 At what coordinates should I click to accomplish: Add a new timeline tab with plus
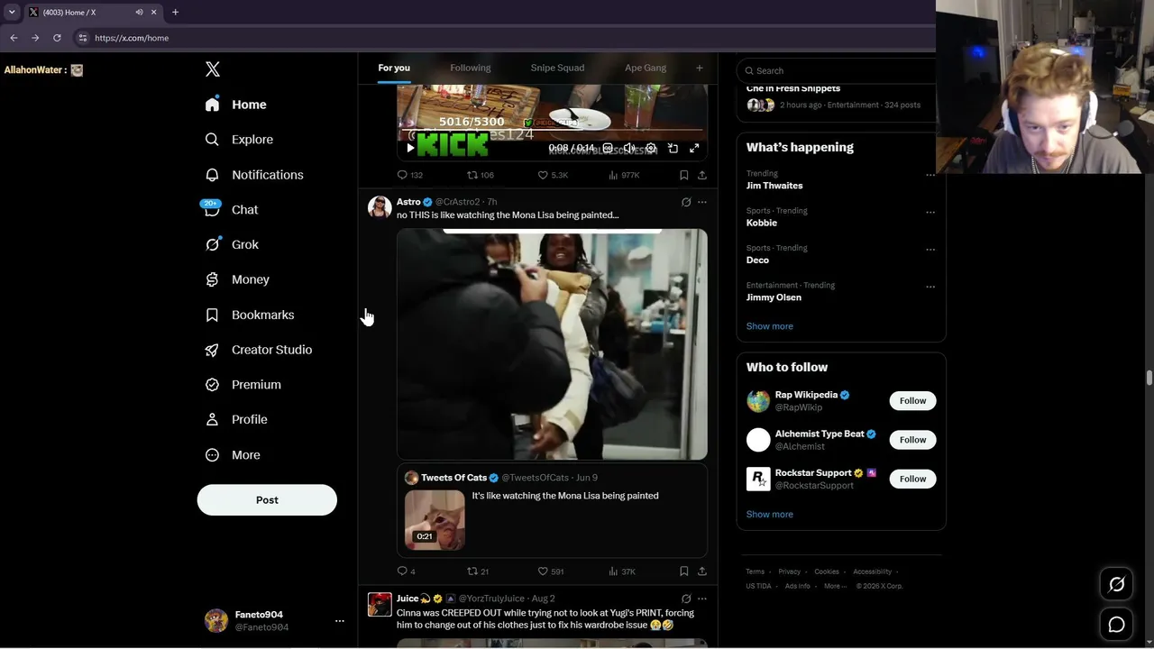[699, 68]
